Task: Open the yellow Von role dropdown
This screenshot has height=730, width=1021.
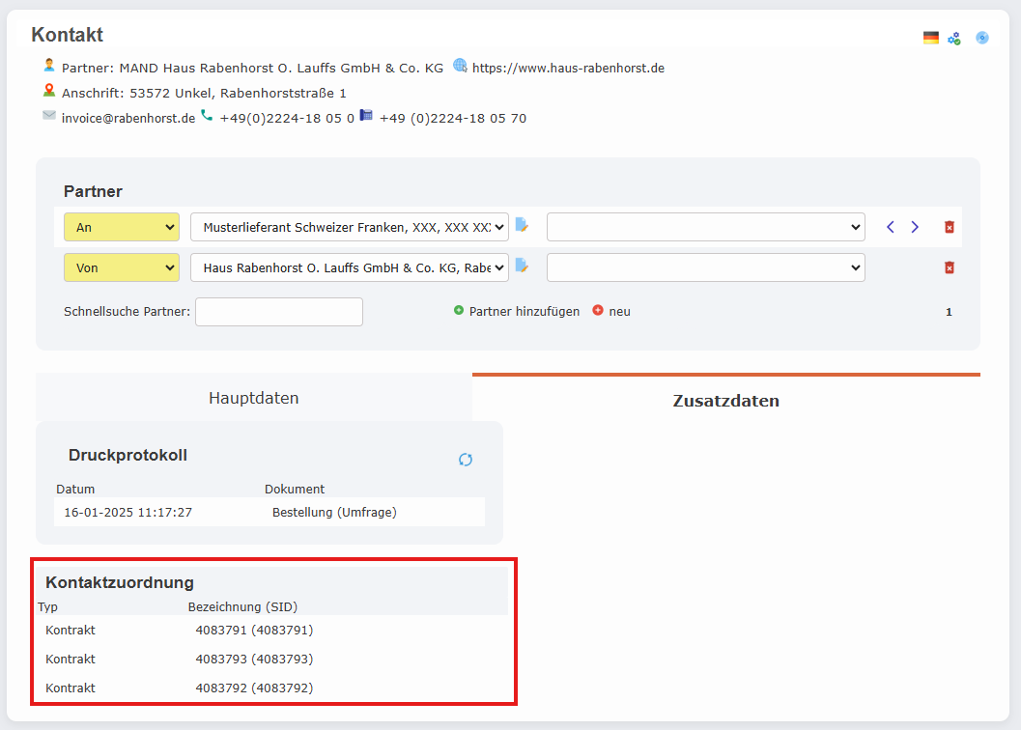Action: (x=122, y=267)
